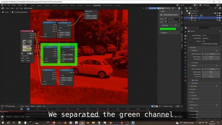This screenshot has height=125, width=222.
Task: Toggle the Render Denoise checkbox
Action: 193,80
